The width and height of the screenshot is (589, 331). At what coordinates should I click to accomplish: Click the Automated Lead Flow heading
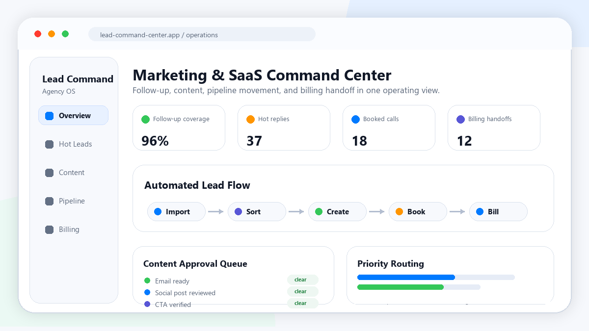(197, 185)
